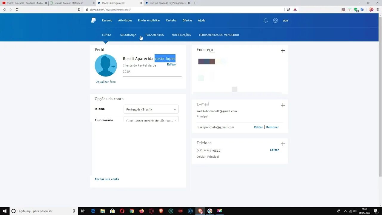This screenshot has width=382, height=215.
Task: Go to Resumo menu item
Action: (x=107, y=20)
